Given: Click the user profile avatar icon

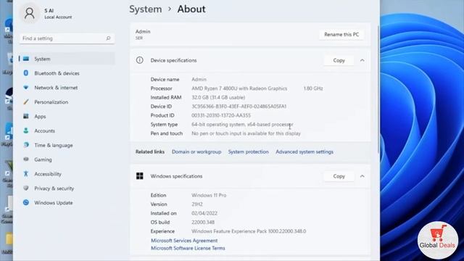Looking at the screenshot, I should point(29,13).
